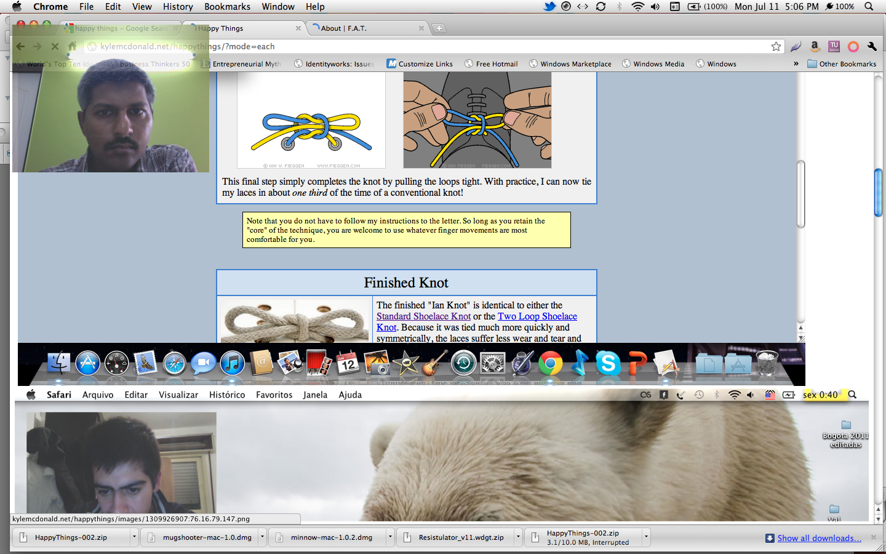Image resolution: width=886 pixels, height=554 pixels.
Task: Click the Finder icon in the pictured dock
Action: [x=59, y=363]
